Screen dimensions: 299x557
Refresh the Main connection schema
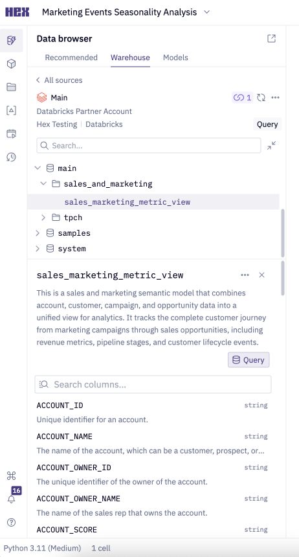click(x=261, y=97)
